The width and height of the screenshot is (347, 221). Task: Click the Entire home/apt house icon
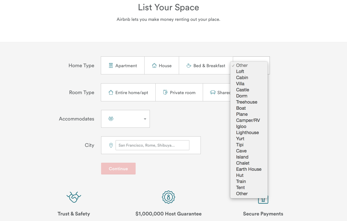pyautogui.click(x=111, y=92)
